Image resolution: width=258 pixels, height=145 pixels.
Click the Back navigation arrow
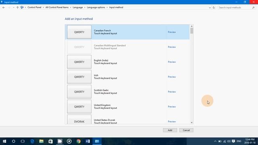coord(4,7)
